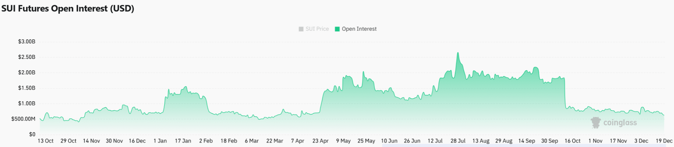The image size is (674, 147).
Task: Click the $2.00B y-axis label
Action: click(x=27, y=73)
